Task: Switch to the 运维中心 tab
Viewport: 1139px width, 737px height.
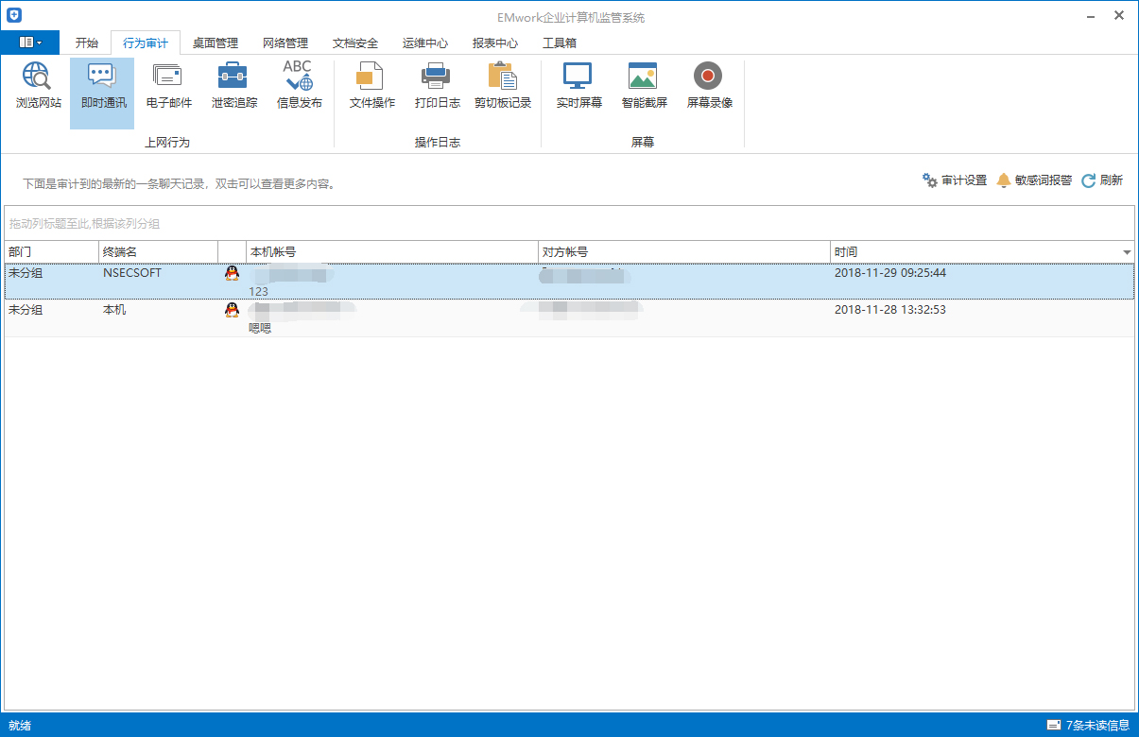Action: pos(424,43)
